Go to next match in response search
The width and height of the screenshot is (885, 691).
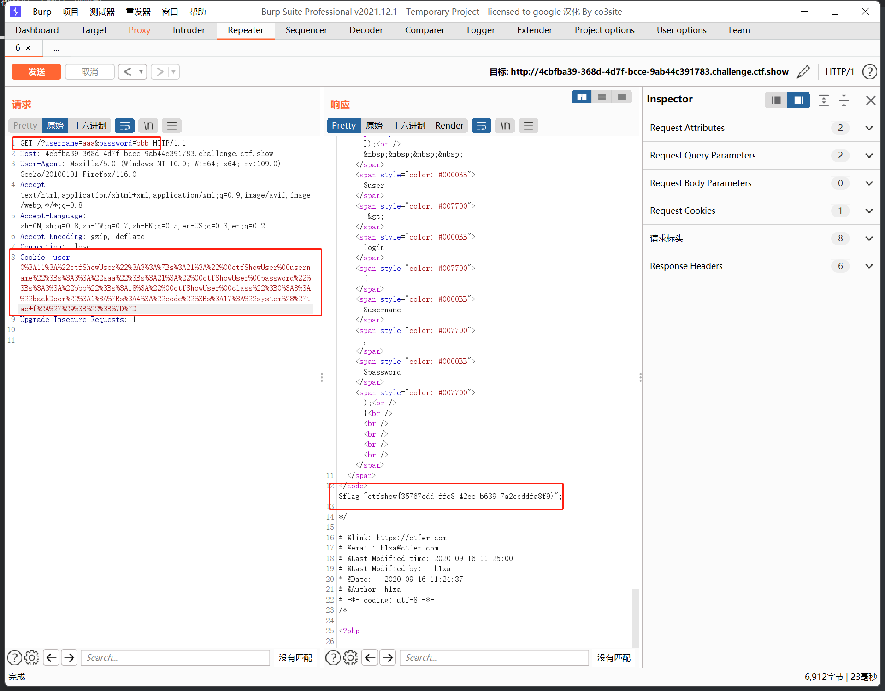(388, 657)
